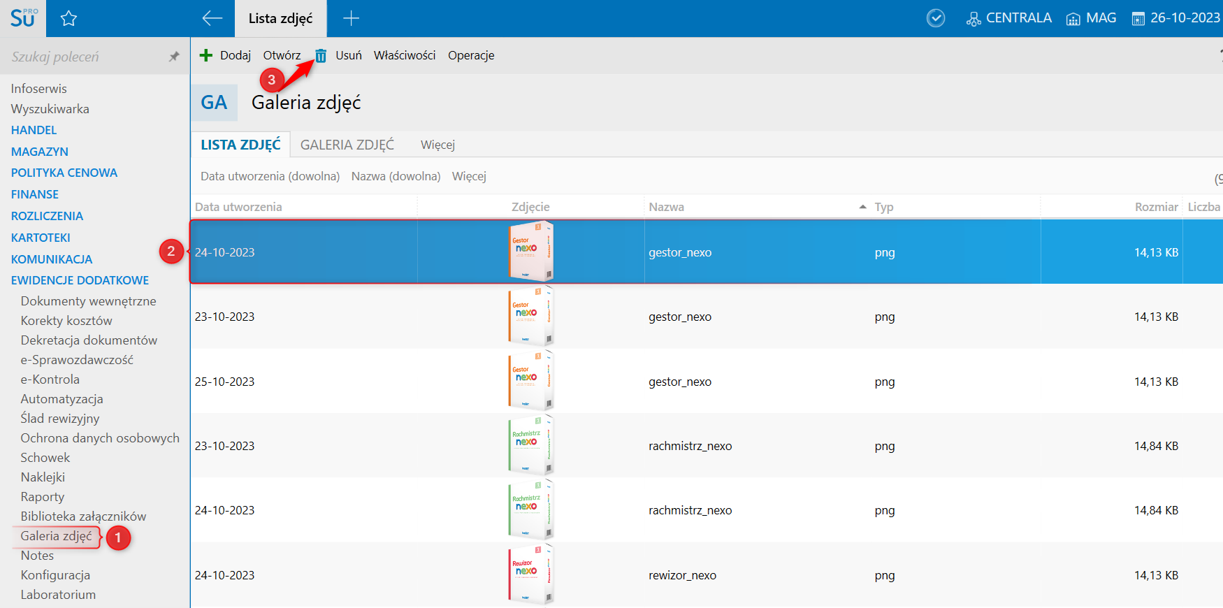
Task: Open the calendar date icon
Action: (x=1138, y=19)
